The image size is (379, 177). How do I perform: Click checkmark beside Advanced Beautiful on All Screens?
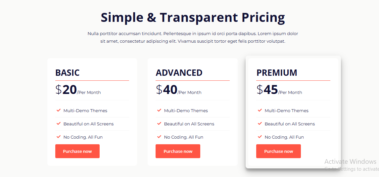[159, 123]
